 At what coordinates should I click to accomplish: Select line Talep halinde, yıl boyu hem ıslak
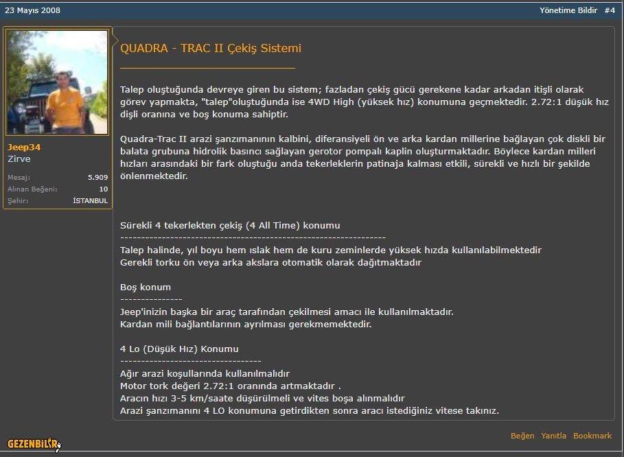click(331, 250)
